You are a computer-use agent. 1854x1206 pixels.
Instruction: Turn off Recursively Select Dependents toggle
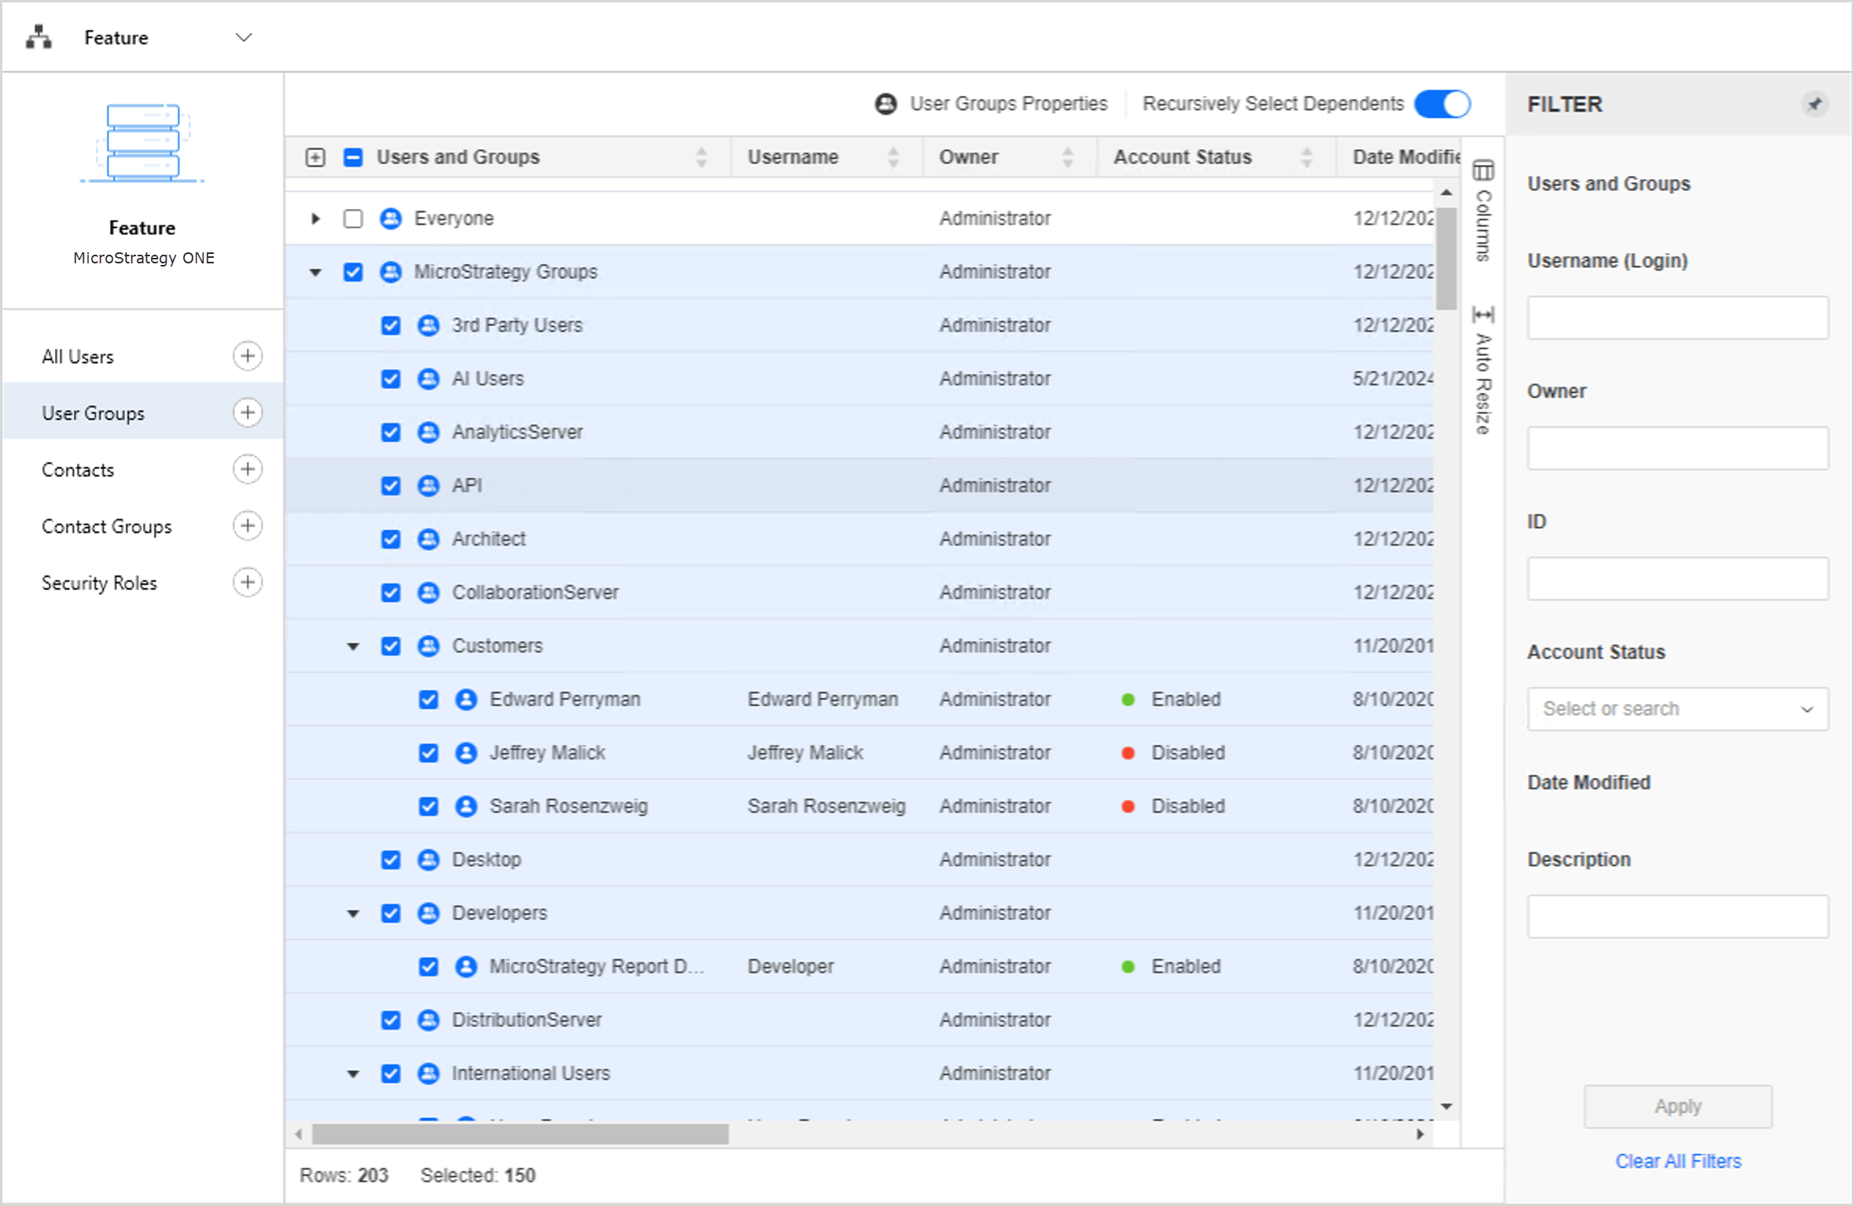tap(1443, 104)
